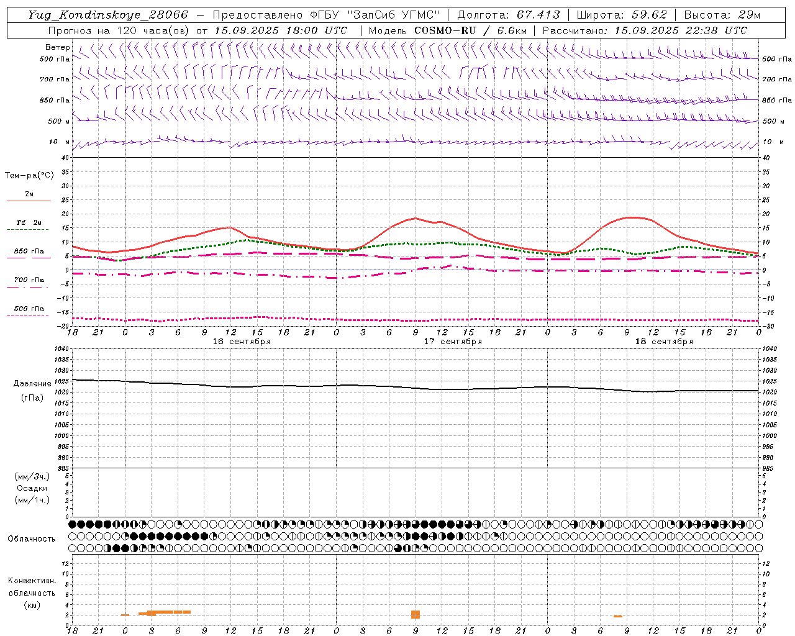Click the station title Yug_Kondinskoye_28066
Screen dimensions: 795x636
pyautogui.click(x=108, y=15)
